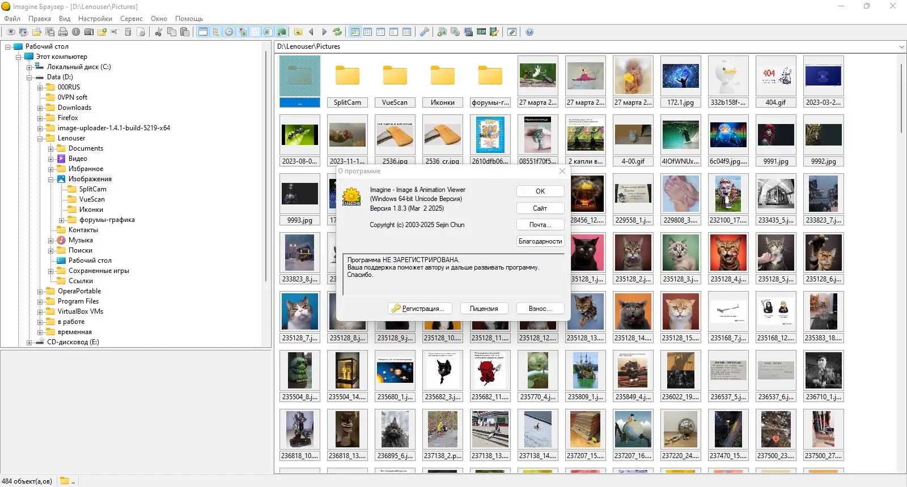The image size is (907, 487).
Task: Go up one folder with toolbar icon
Action: coord(298,32)
